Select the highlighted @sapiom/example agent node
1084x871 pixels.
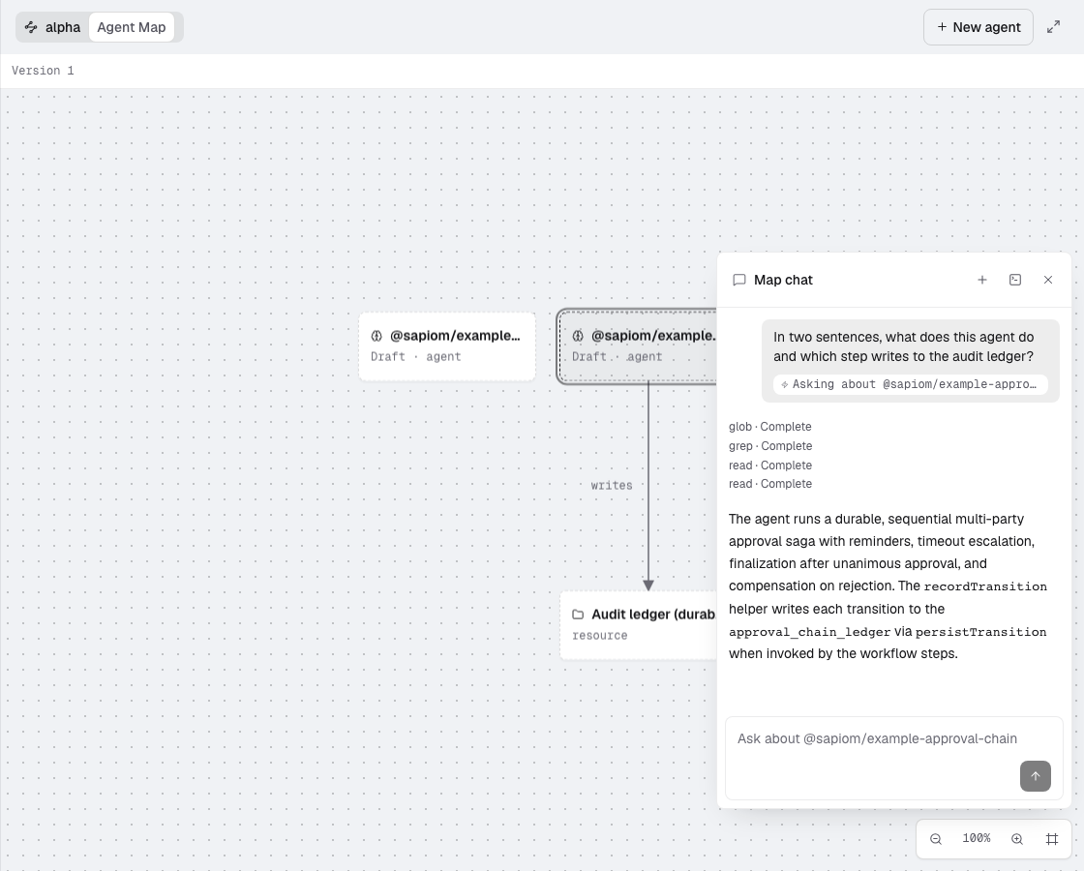point(638,345)
